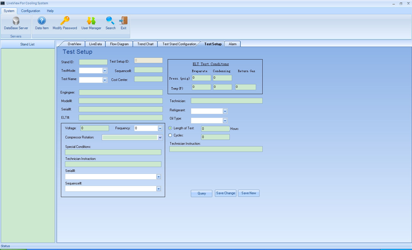Click the Sequence# field at top
Viewport: 412px width, 250px height.
(x=148, y=70)
